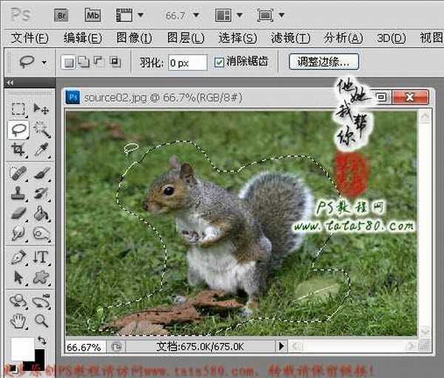Choose the Eyedropper tool
This screenshot has width=444, height=378.
41,150
